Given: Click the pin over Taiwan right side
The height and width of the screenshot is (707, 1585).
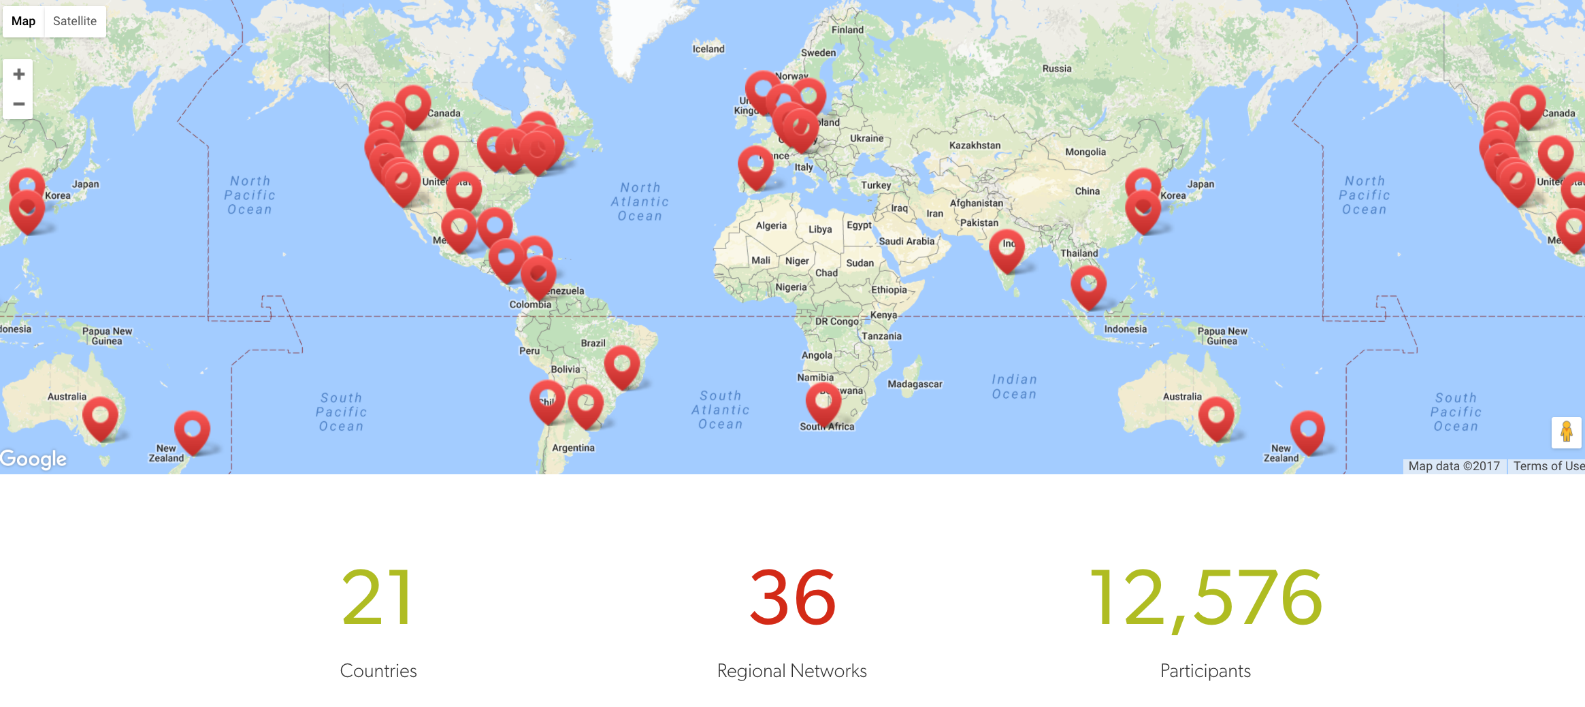Looking at the screenshot, I should (x=1143, y=212).
